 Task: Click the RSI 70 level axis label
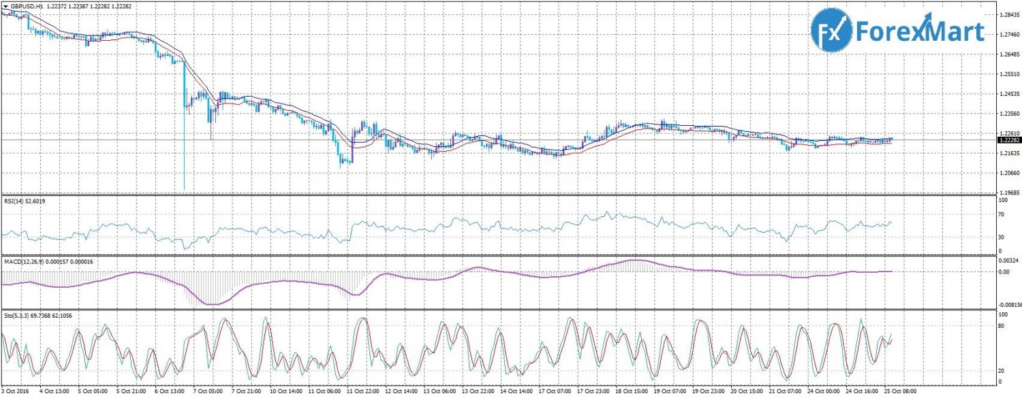[x=1002, y=214]
